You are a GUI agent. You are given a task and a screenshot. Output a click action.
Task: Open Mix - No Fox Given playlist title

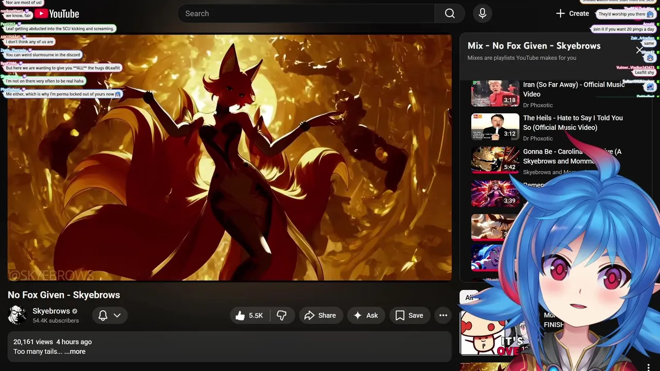pyautogui.click(x=534, y=46)
